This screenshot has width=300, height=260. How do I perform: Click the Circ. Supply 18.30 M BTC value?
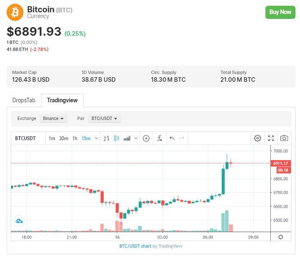(x=168, y=79)
